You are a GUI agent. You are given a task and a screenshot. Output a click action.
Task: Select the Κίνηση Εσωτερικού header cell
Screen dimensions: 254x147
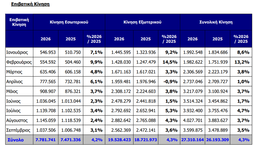click(69, 22)
